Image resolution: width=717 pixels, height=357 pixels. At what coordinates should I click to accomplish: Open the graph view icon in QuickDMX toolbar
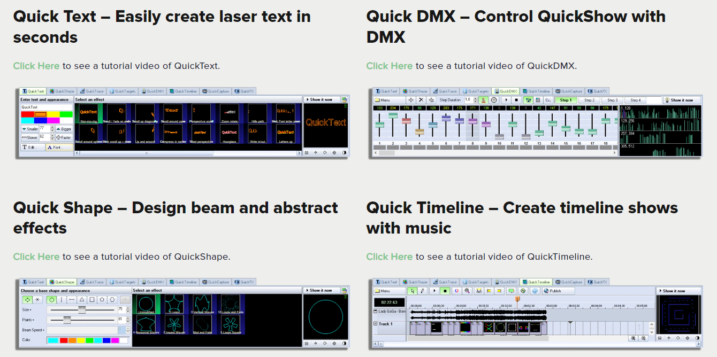tap(548, 100)
